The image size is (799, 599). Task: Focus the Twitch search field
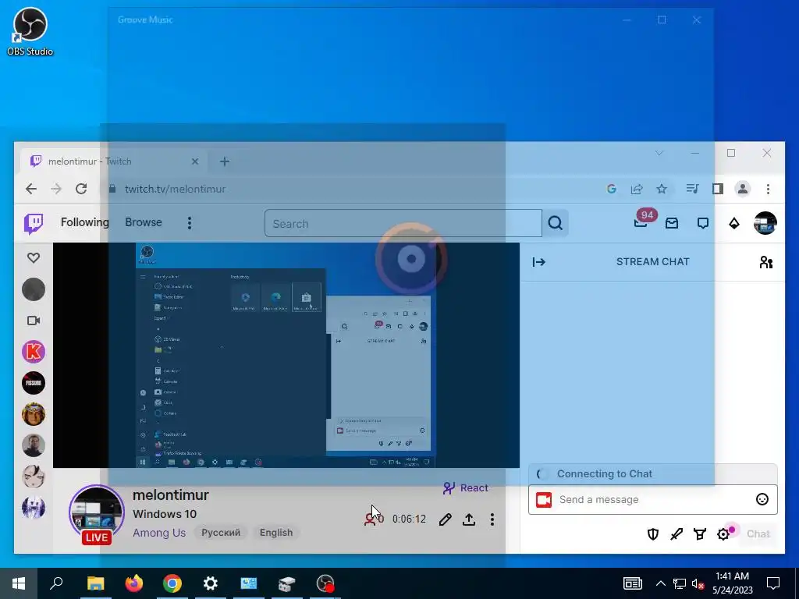pos(403,223)
